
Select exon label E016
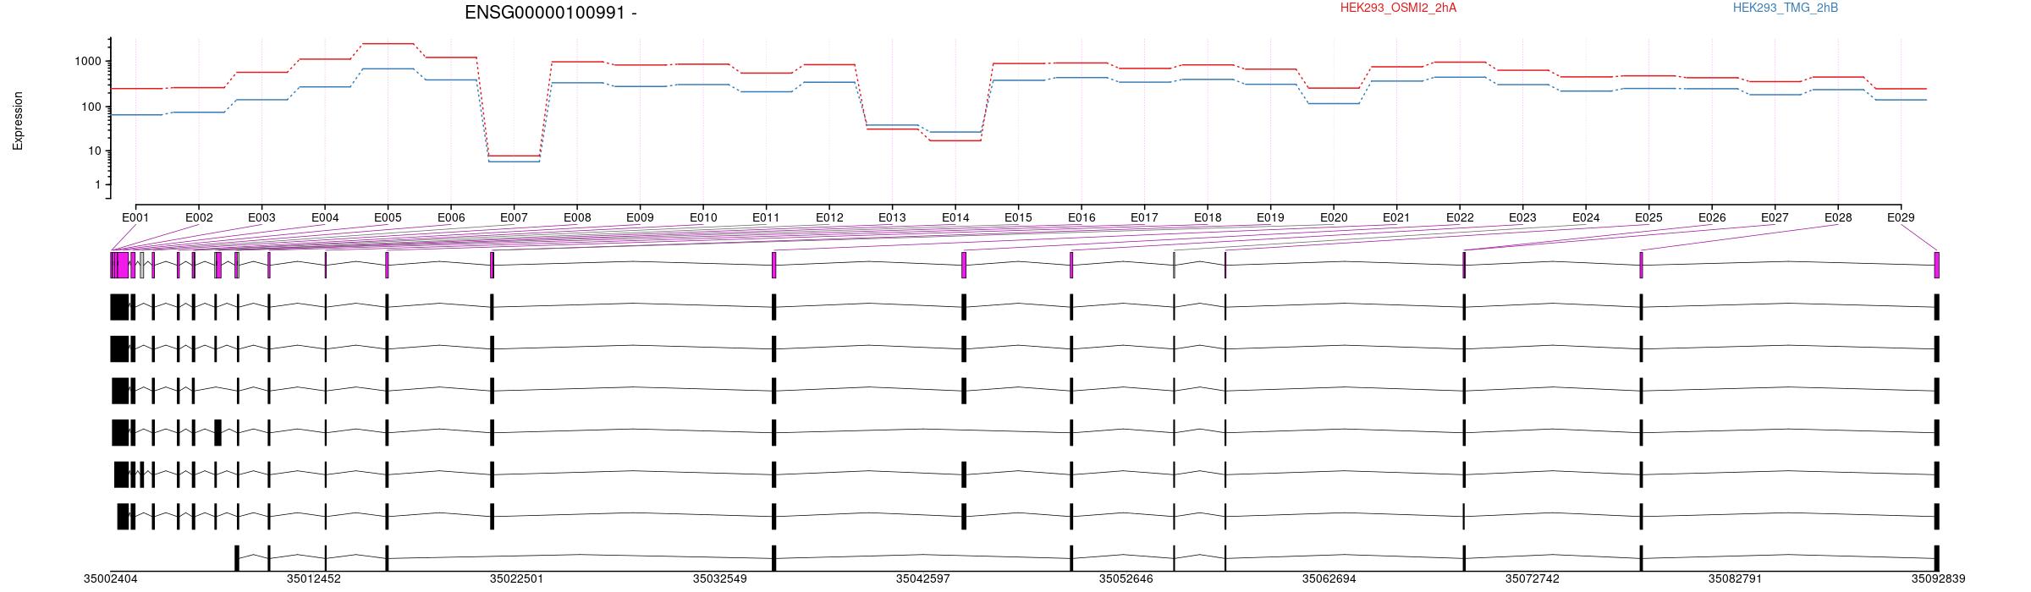(x=1082, y=217)
